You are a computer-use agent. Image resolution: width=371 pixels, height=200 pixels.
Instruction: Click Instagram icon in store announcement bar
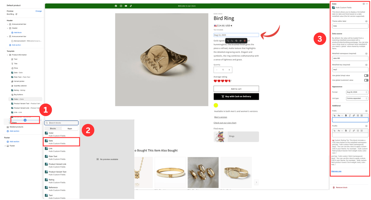[x=121, y=6]
